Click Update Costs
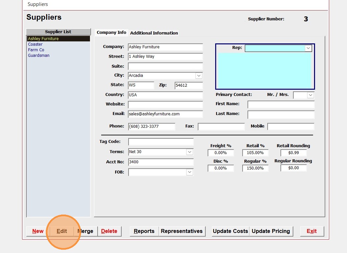The width and height of the screenshot is (347, 253). pyautogui.click(x=230, y=231)
